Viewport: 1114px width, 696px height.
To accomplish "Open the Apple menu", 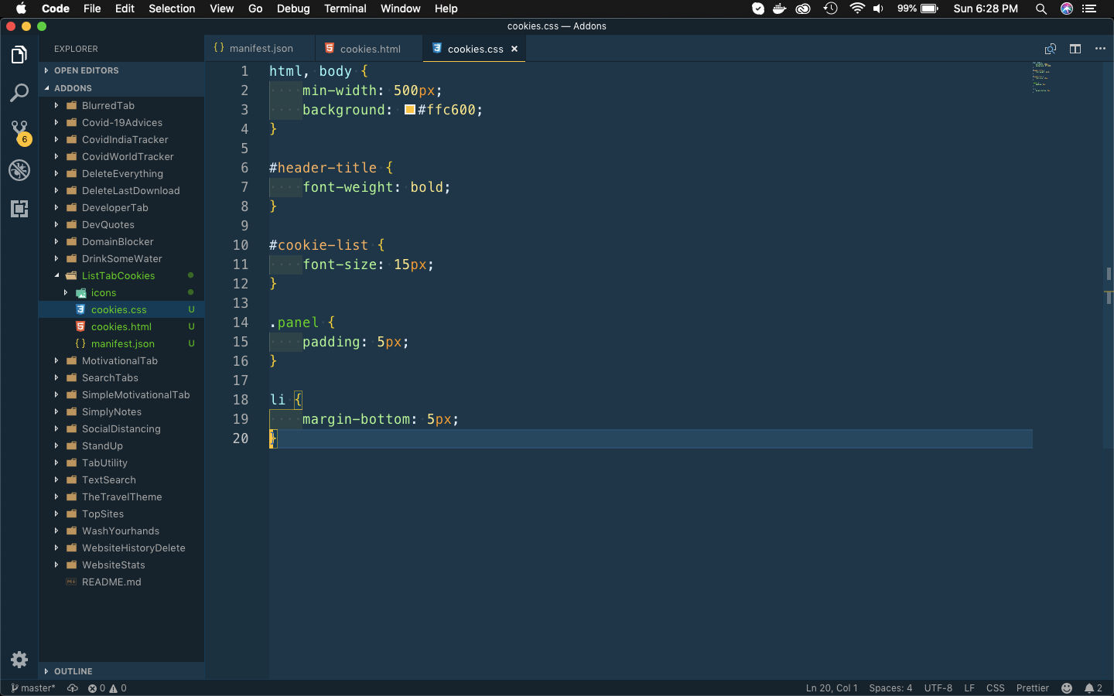I will [21, 9].
